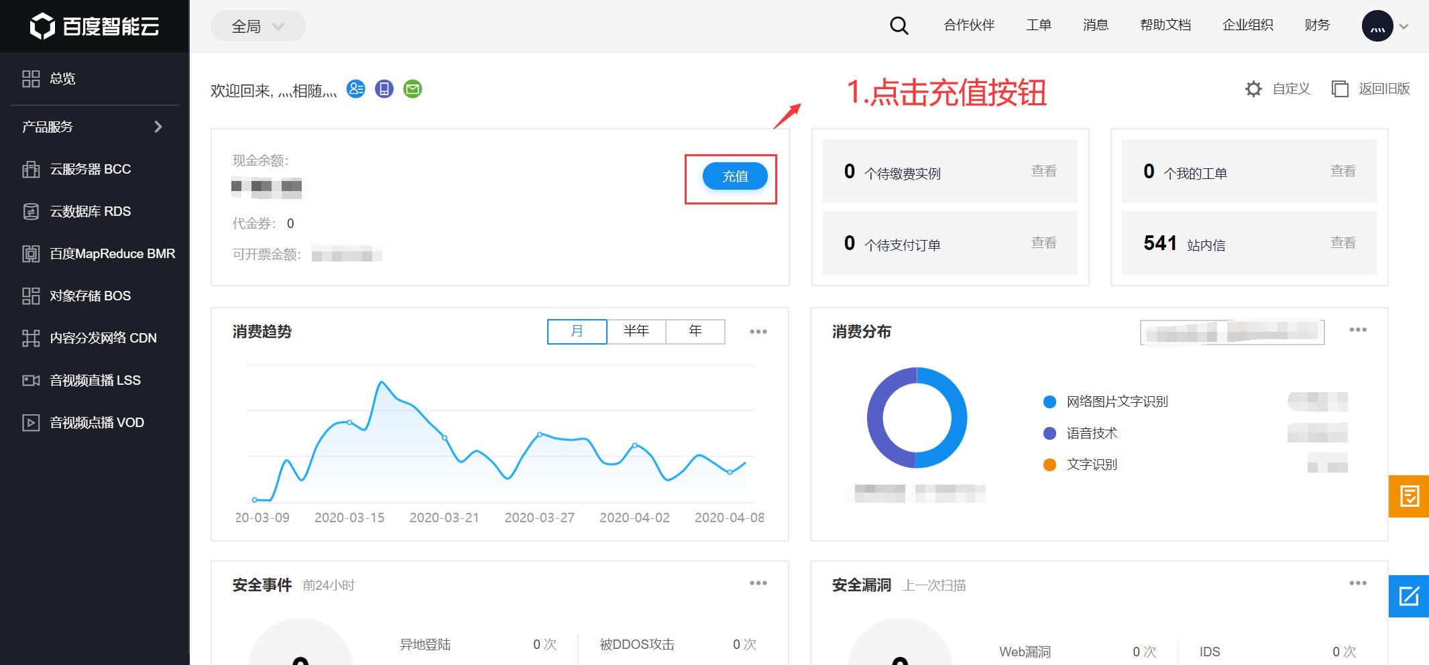Open 合作伙伴 in top navigation
This screenshot has width=1429, height=665.
(x=969, y=25)
